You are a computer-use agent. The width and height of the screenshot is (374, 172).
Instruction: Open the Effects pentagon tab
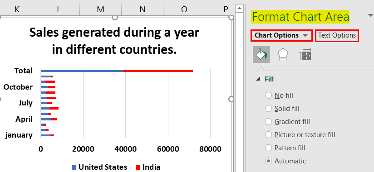283,54
